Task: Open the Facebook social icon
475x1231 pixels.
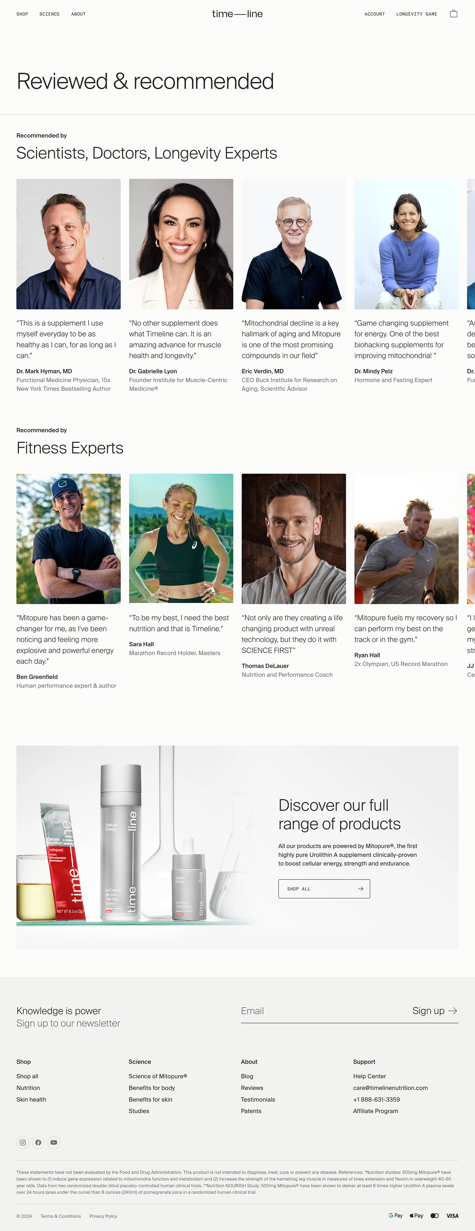Action: click(38, 1142)
